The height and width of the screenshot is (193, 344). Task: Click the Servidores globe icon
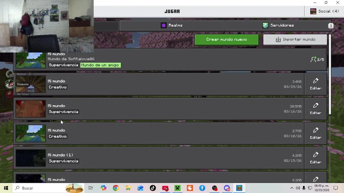tap(265, 25)
